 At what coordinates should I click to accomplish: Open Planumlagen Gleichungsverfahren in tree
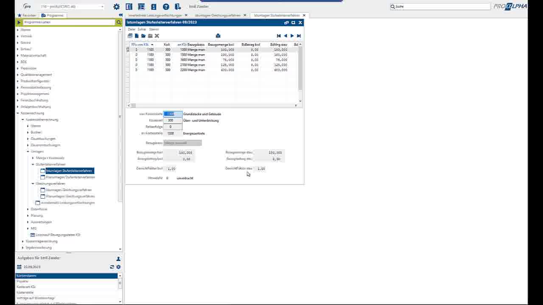tap(70, 196)
